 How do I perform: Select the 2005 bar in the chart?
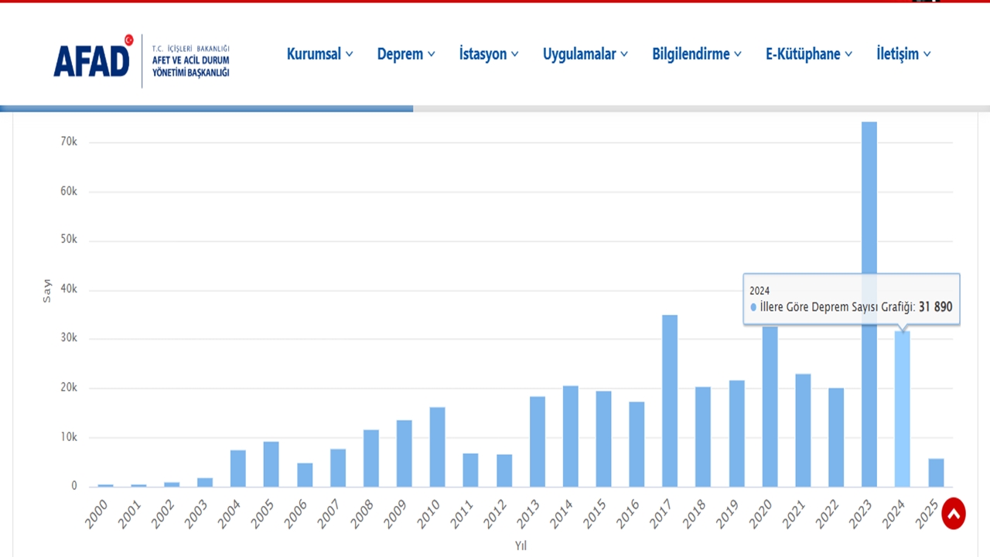[x=271, y=464]
